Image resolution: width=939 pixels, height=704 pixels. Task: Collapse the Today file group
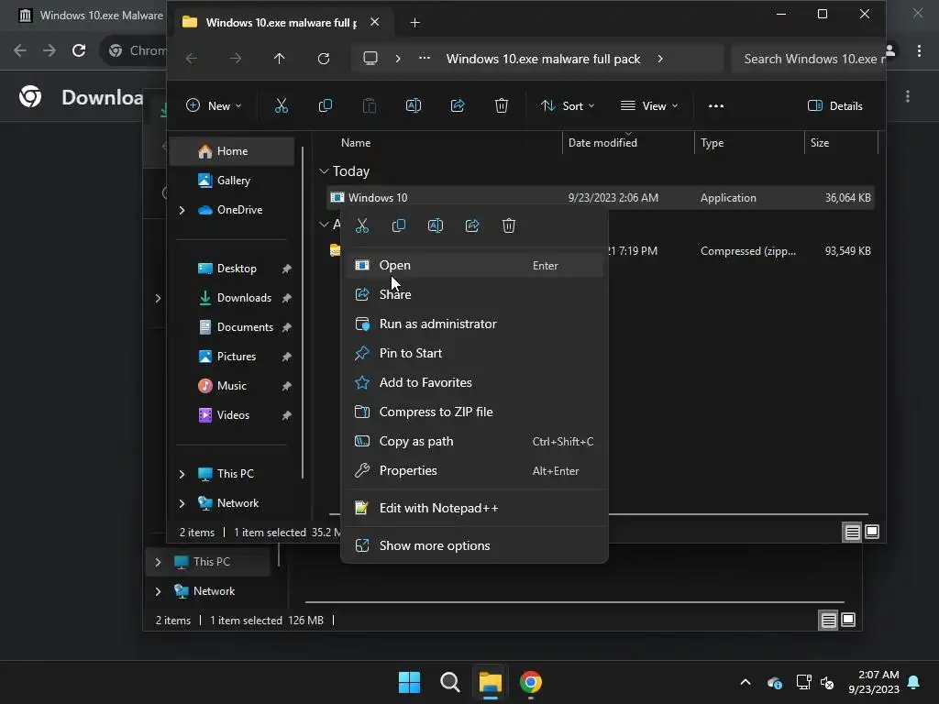click(324, 171)
